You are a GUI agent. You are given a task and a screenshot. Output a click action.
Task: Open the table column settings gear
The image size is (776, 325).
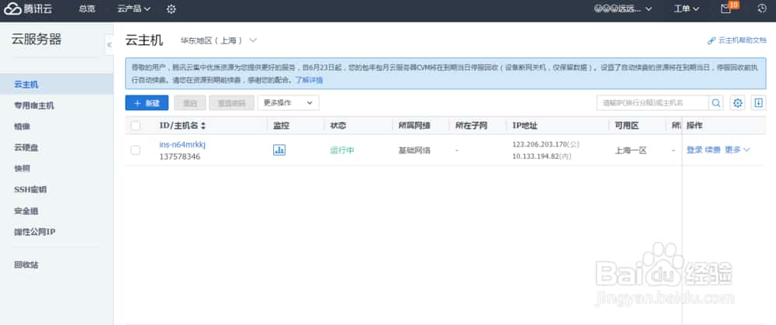pyautogui.click(x=738, y=102)
